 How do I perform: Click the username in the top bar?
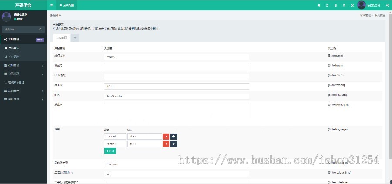[373, 5]
